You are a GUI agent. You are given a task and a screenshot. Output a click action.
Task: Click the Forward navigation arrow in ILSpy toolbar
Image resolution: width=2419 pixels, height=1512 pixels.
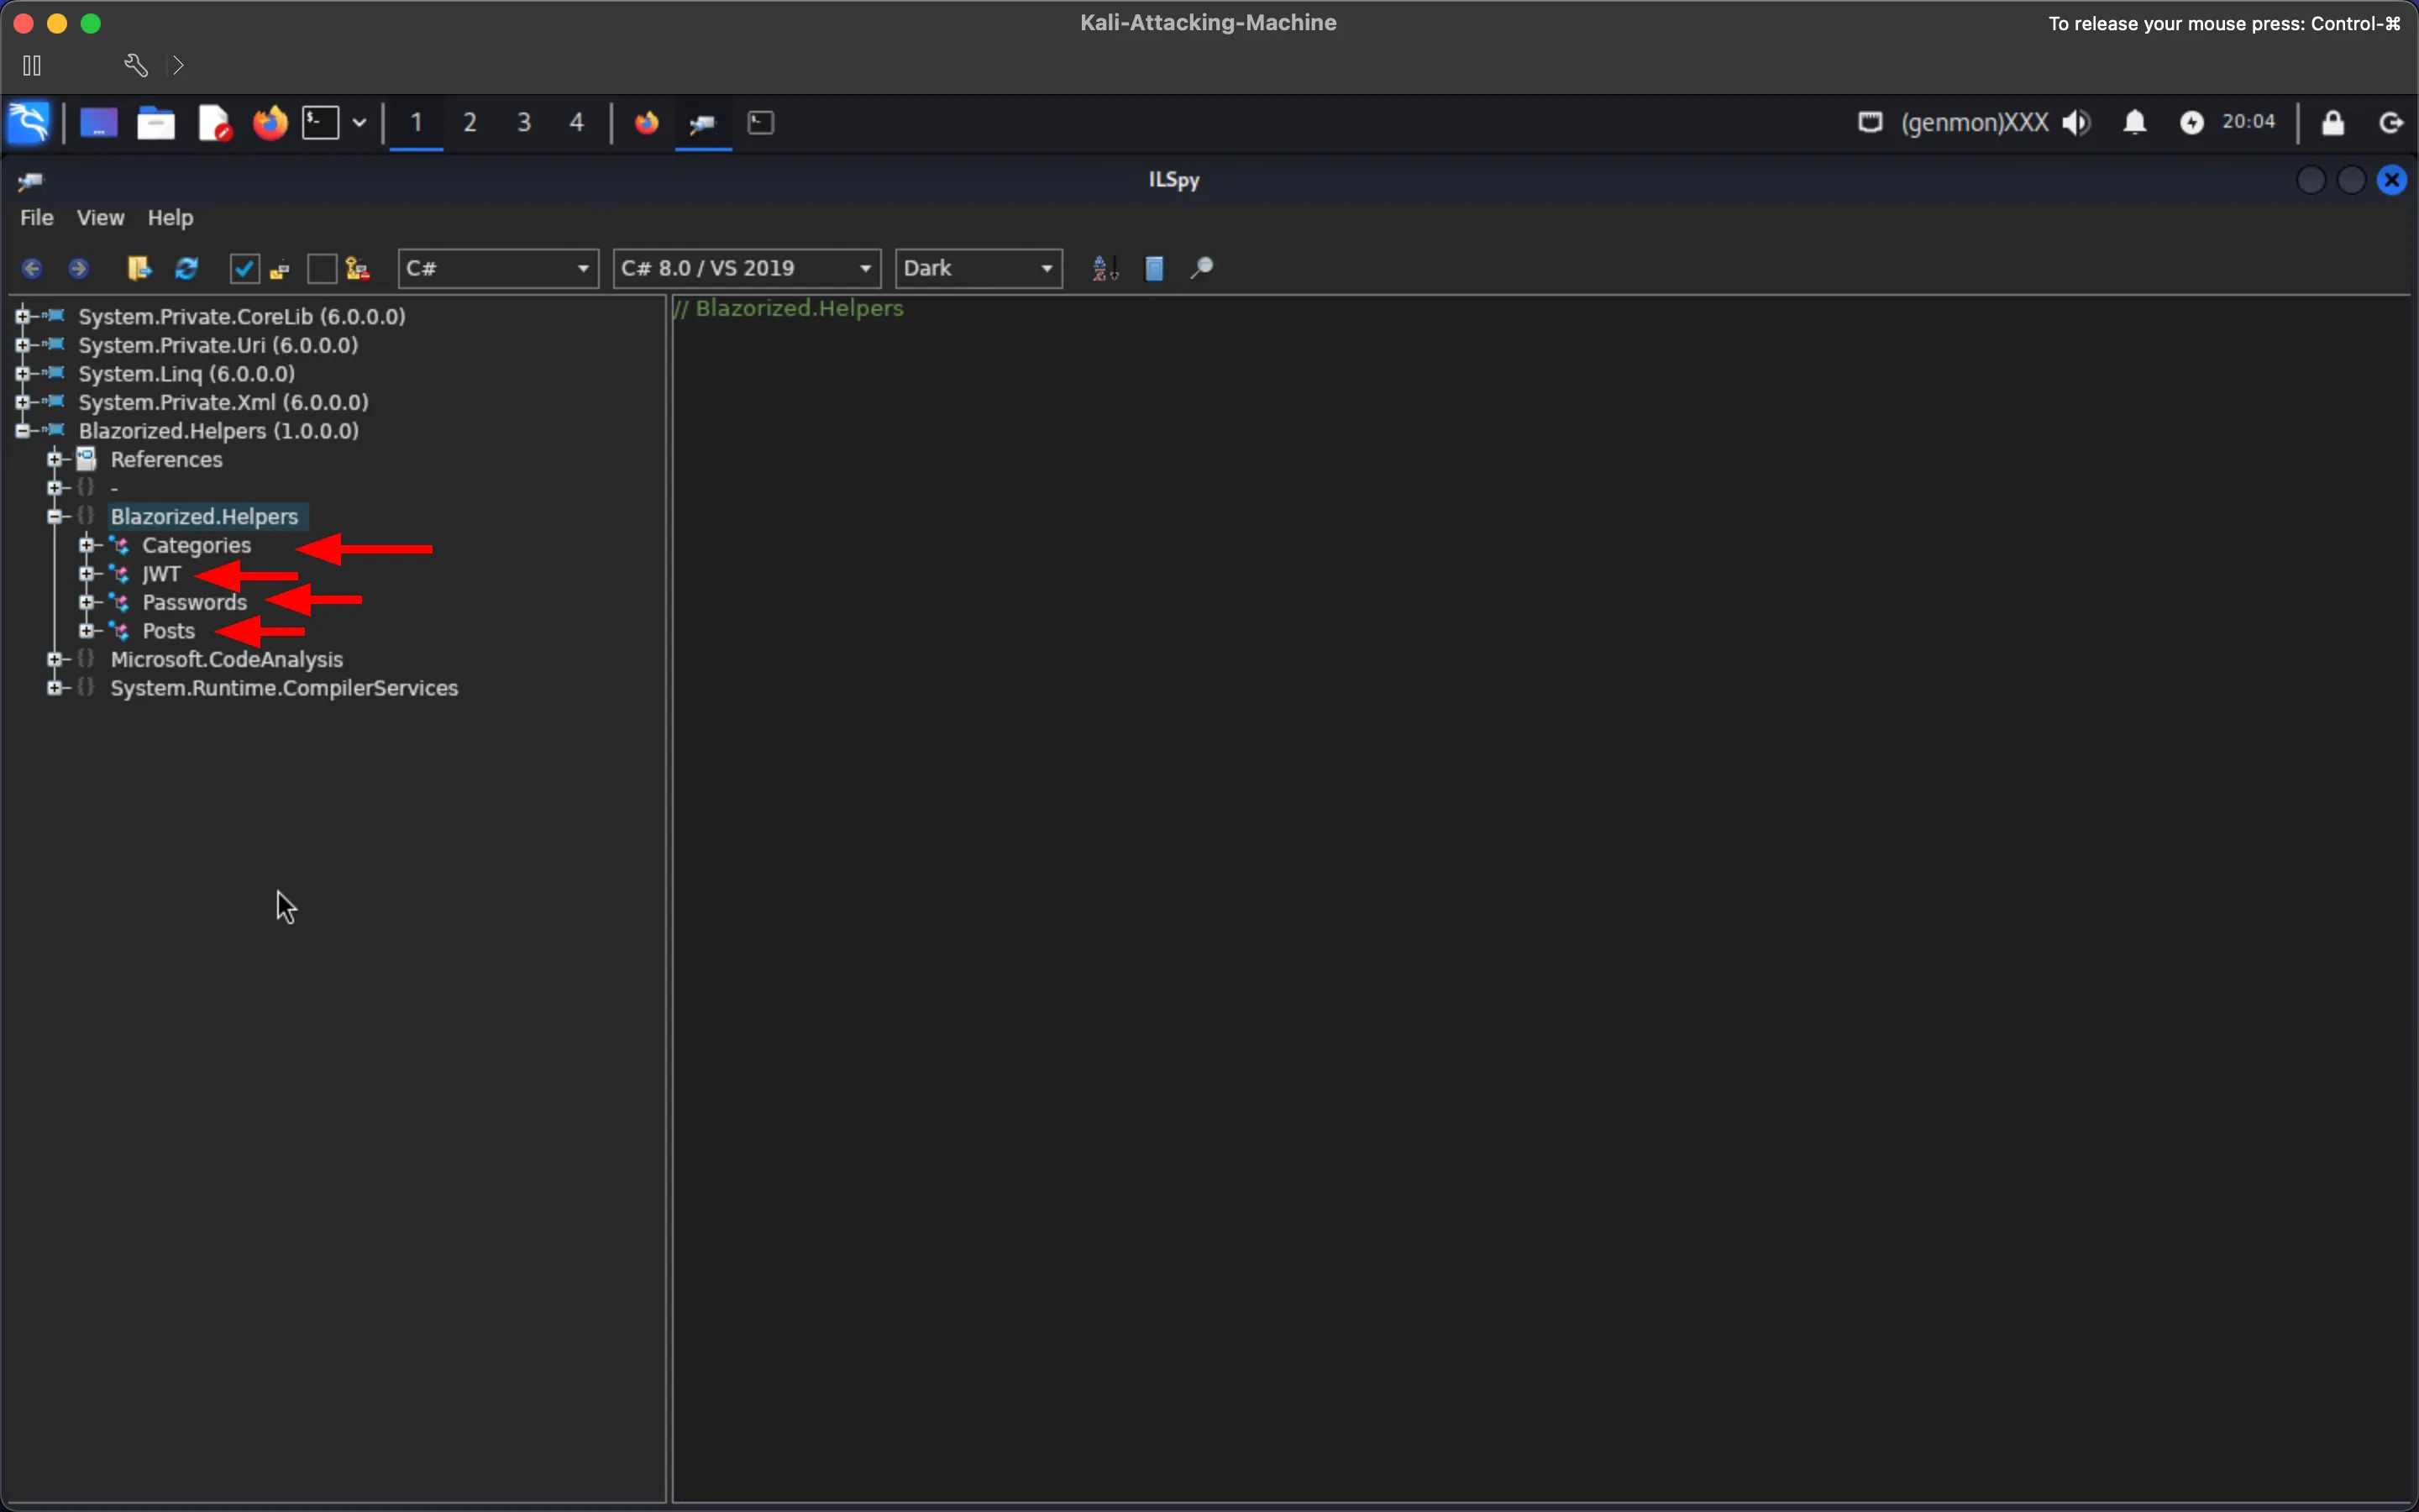click(x=78, y=268)
